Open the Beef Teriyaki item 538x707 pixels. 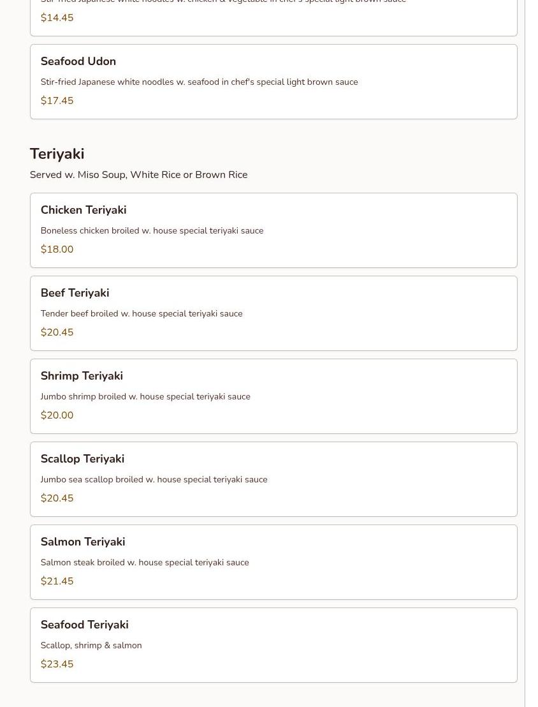point(75,293)
